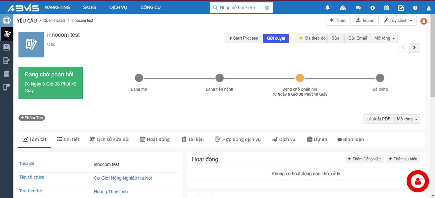The image size is (435, 198).
Task: Open 'Mở rộng' dropdown beside Xuất PDF
Action: point(407,119)
